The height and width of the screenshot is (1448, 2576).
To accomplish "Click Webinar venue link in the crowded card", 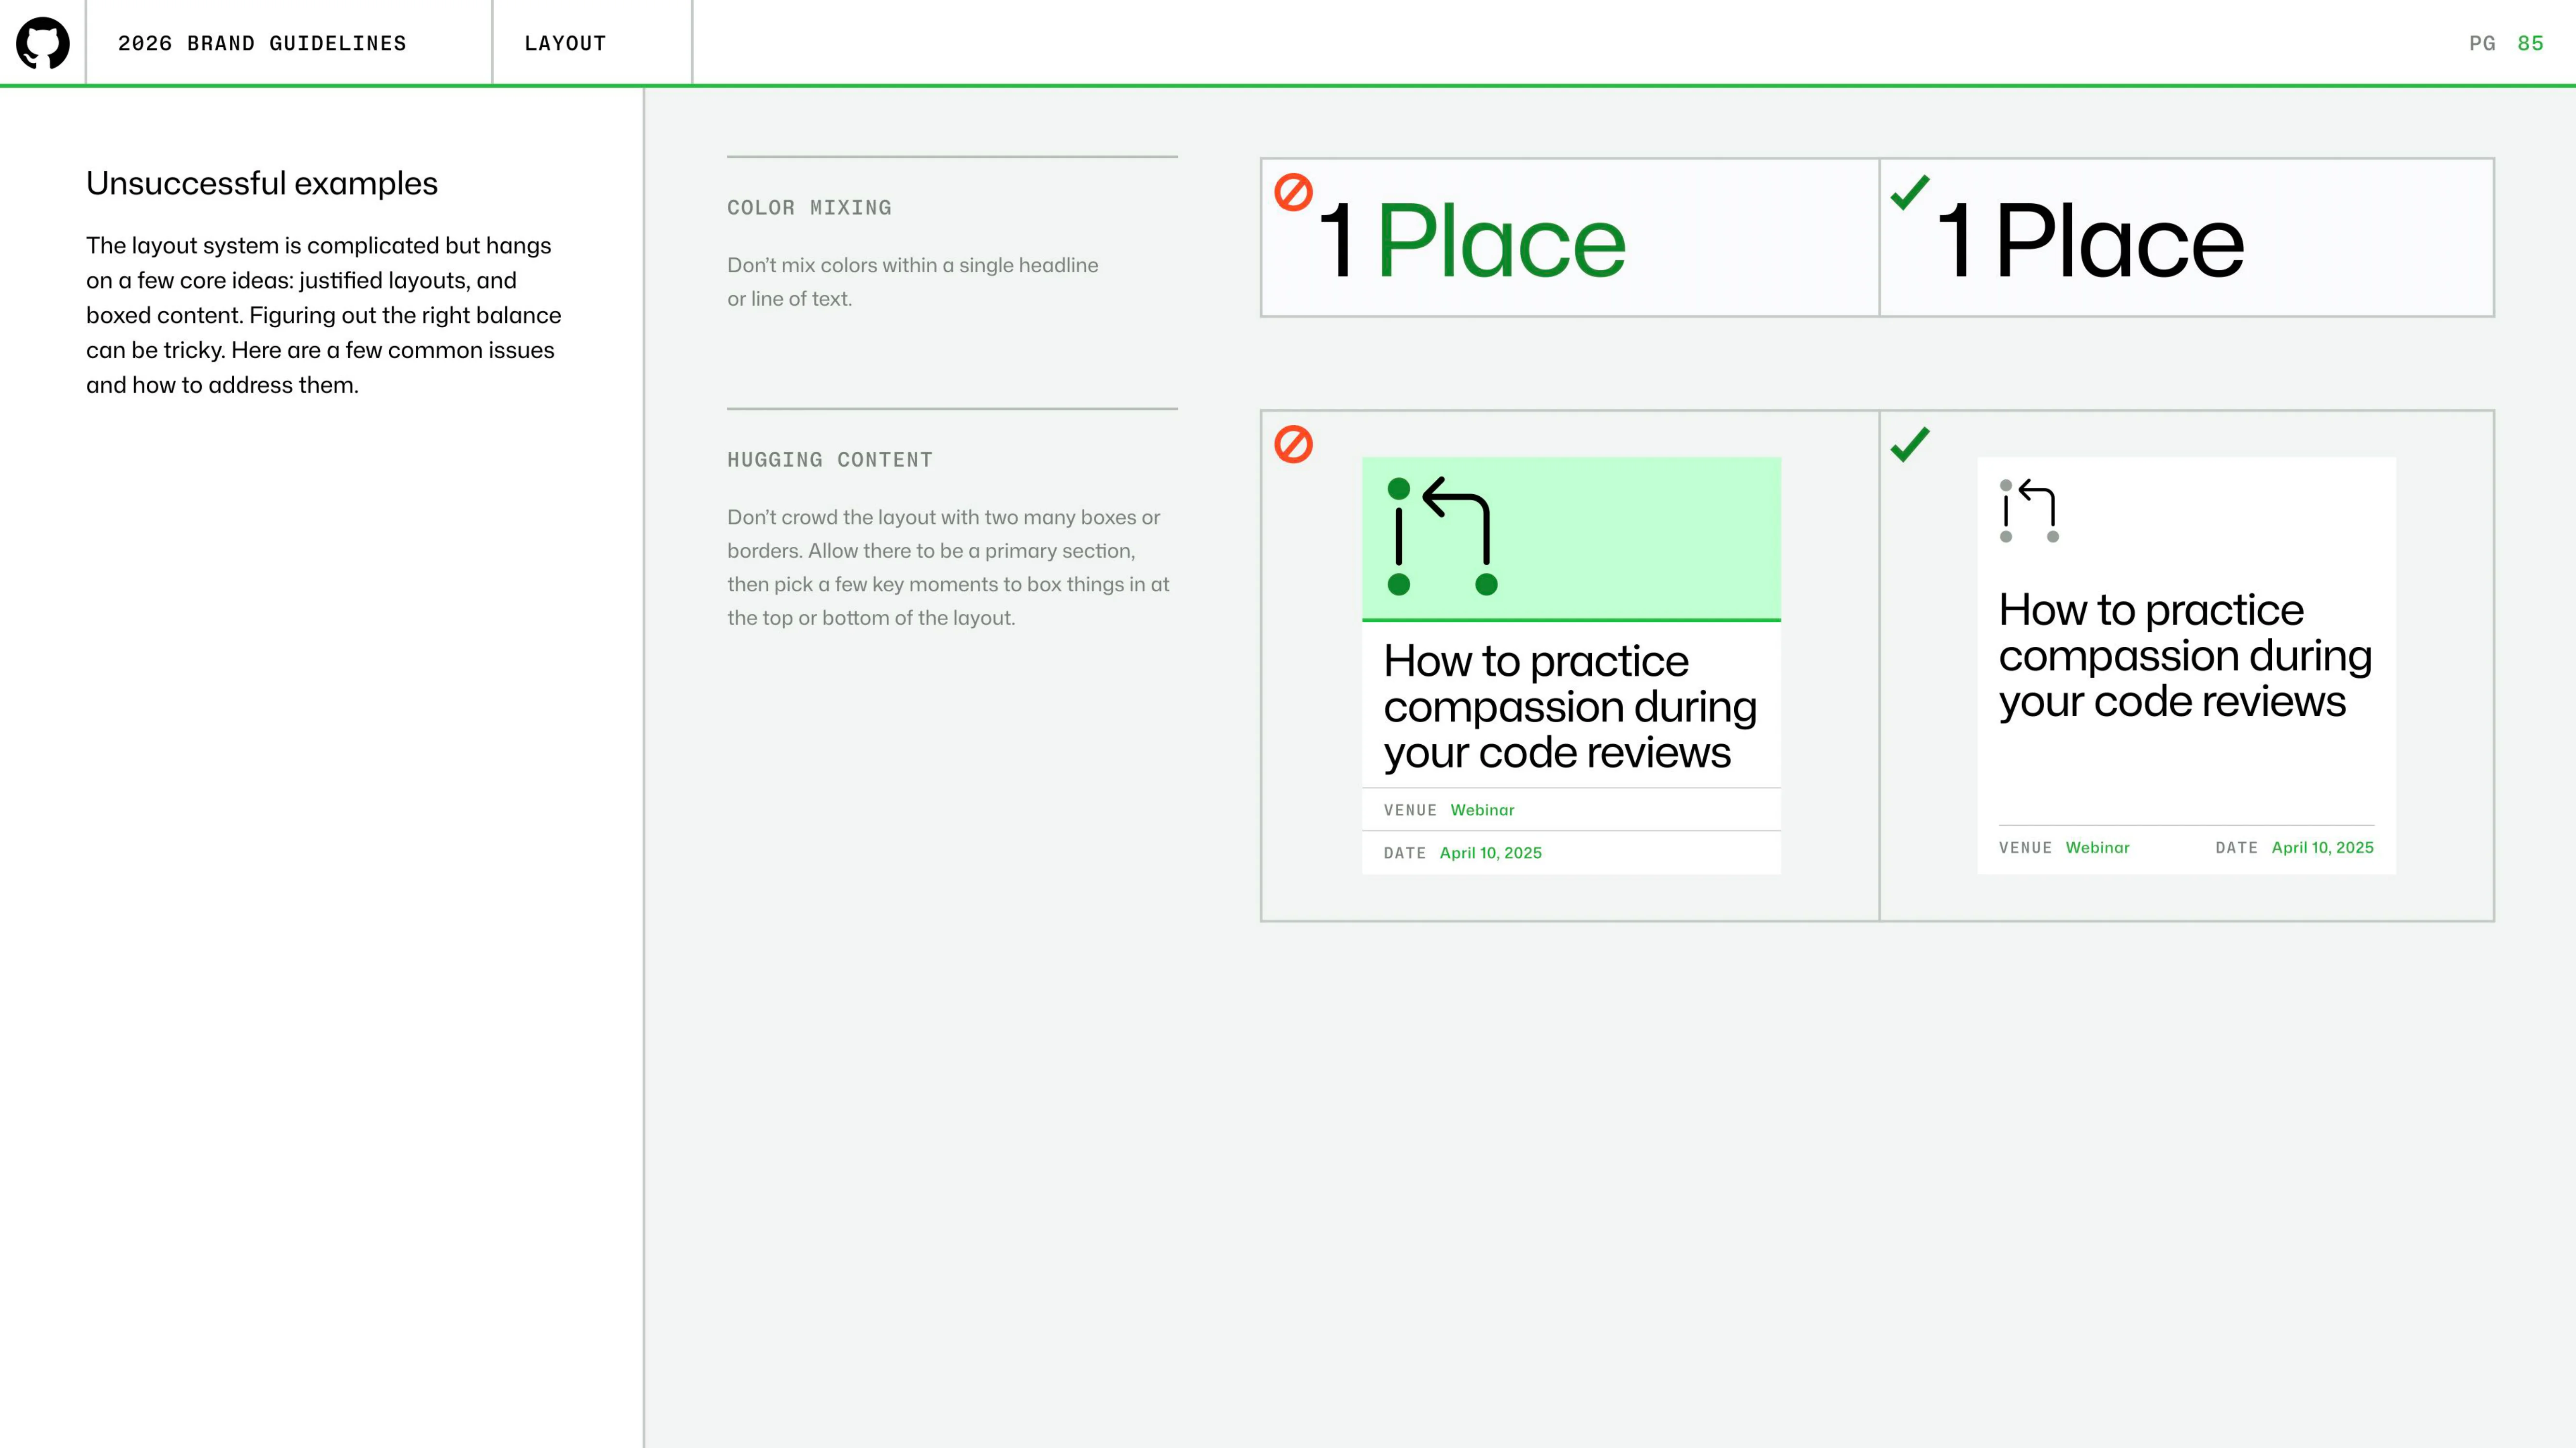I will [1482, 810].
